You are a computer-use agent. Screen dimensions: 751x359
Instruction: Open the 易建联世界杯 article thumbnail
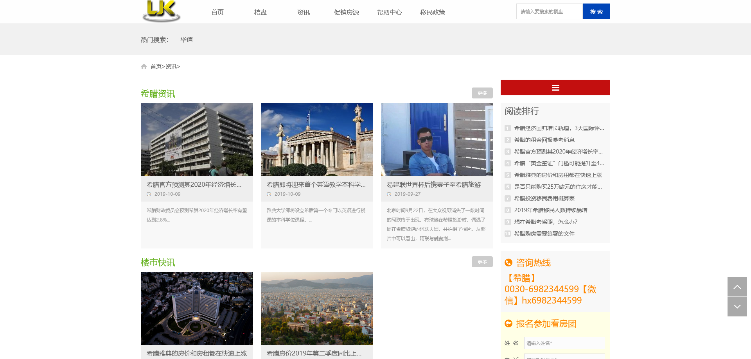[x=437, y=139]
